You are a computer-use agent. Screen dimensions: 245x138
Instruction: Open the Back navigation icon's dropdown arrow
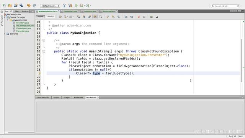click(x=67, y=17)
